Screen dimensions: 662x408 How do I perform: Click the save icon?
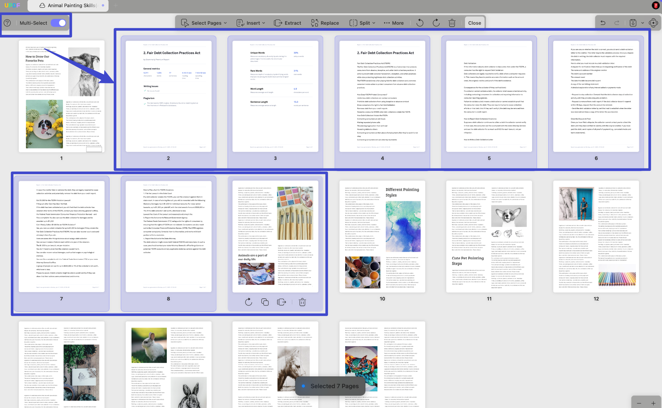tap(633, 23)
